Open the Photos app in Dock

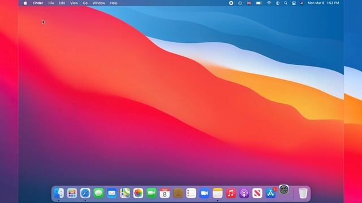[x=138, y=193]
